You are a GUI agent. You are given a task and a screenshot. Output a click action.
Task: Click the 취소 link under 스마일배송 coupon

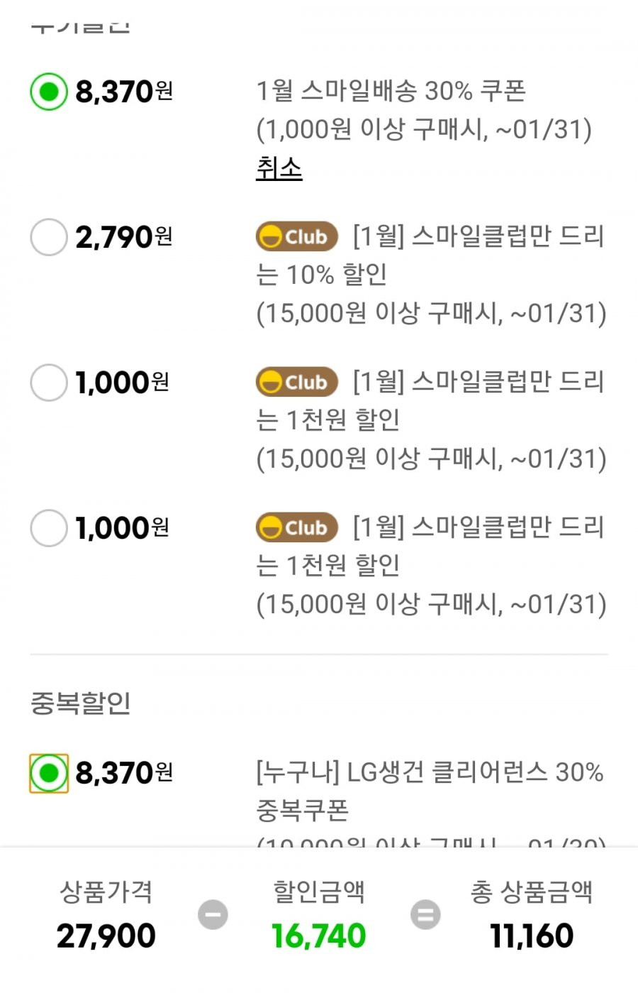point(279,168)
